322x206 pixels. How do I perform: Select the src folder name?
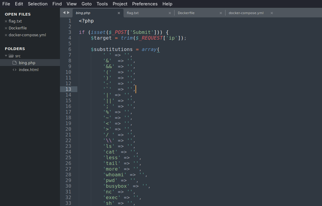point(18,56)
